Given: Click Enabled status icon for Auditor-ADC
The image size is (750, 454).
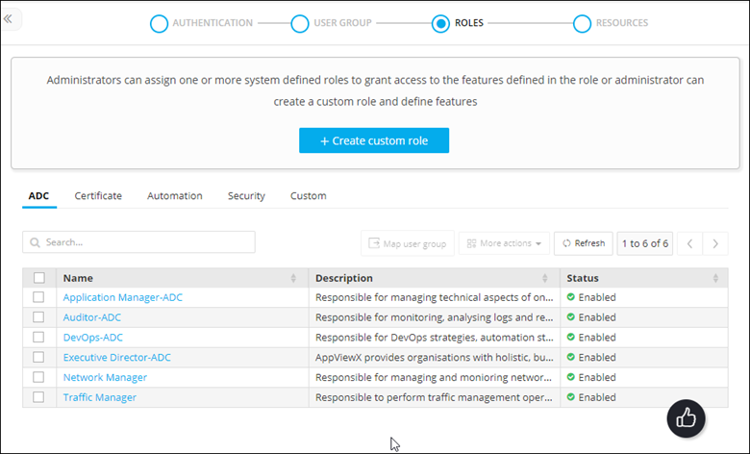Looking at the screenshot, I should coord(570,316).
